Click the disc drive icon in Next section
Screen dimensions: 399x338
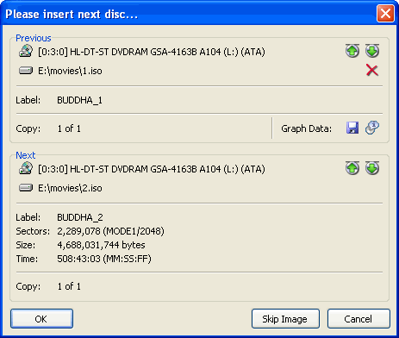click(x=26, y=168)
